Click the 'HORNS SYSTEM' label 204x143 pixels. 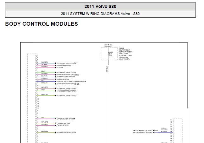point(63,79)
